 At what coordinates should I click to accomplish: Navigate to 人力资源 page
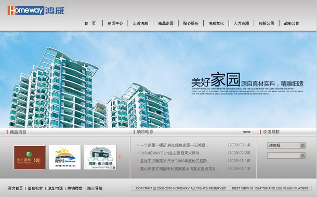pyautogui.click(x=242, y=23)
